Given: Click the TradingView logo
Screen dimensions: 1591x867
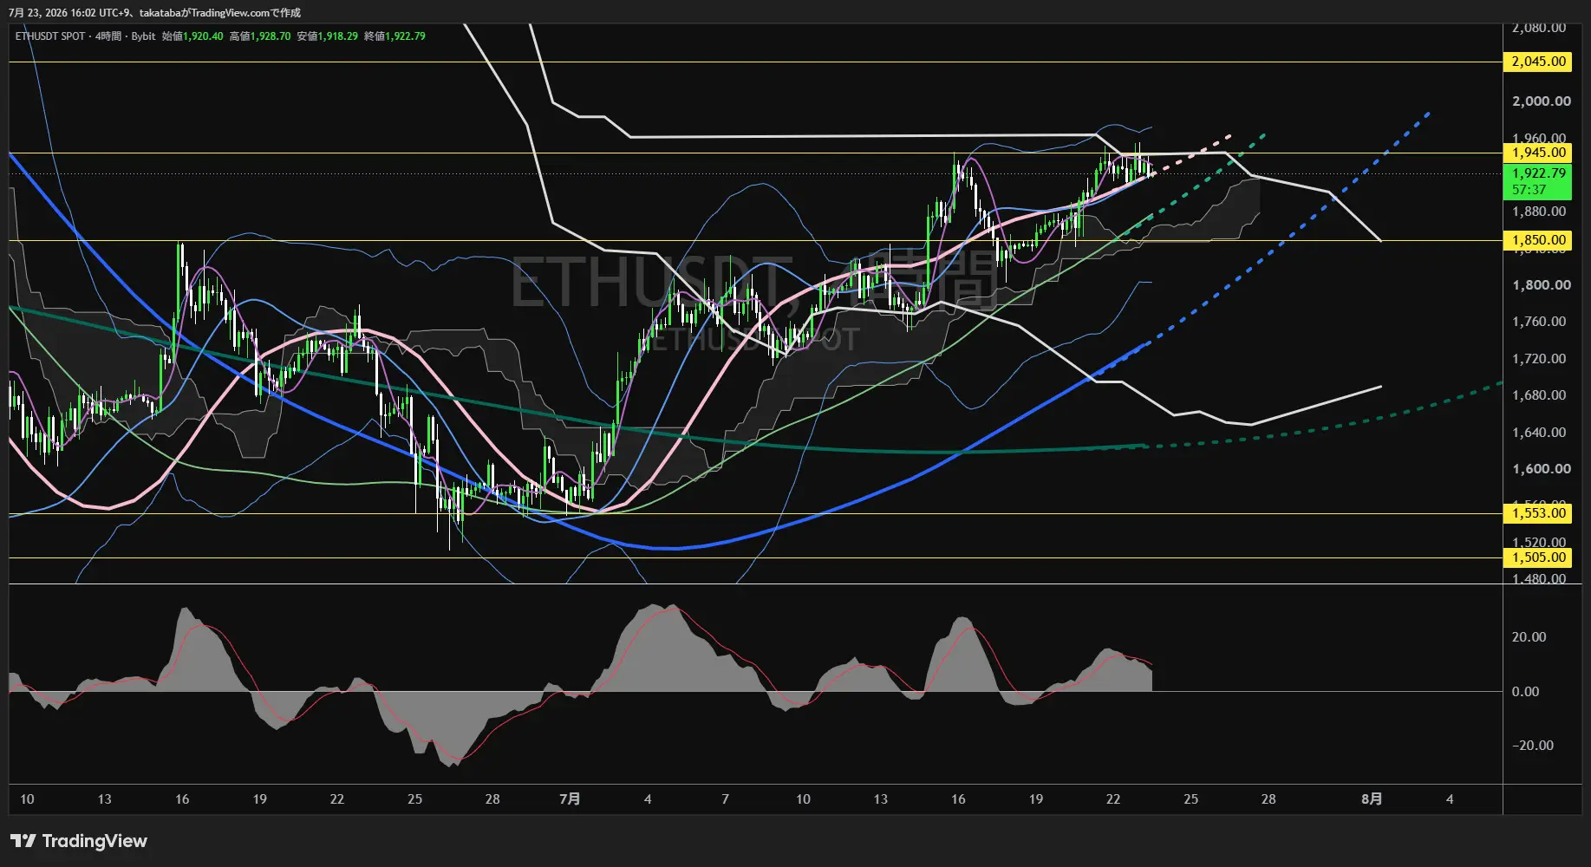Looking at the screenshot, I should [x=79, y=841].
